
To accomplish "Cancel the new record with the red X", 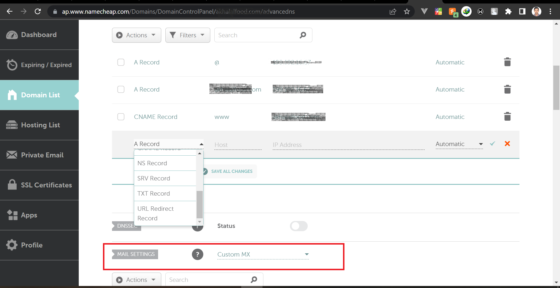I will tap(508, 144).
